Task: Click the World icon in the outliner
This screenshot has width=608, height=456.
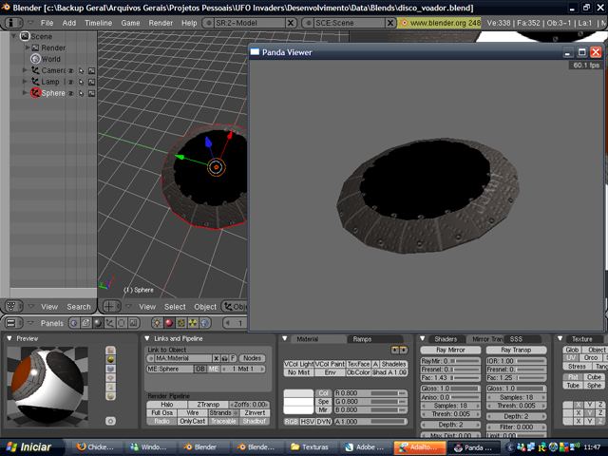Action: pos(33,59)
